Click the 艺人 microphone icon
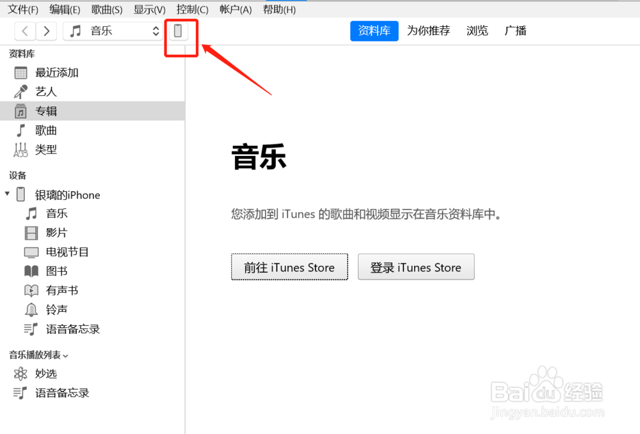640x434 pixels. (20, 91)
